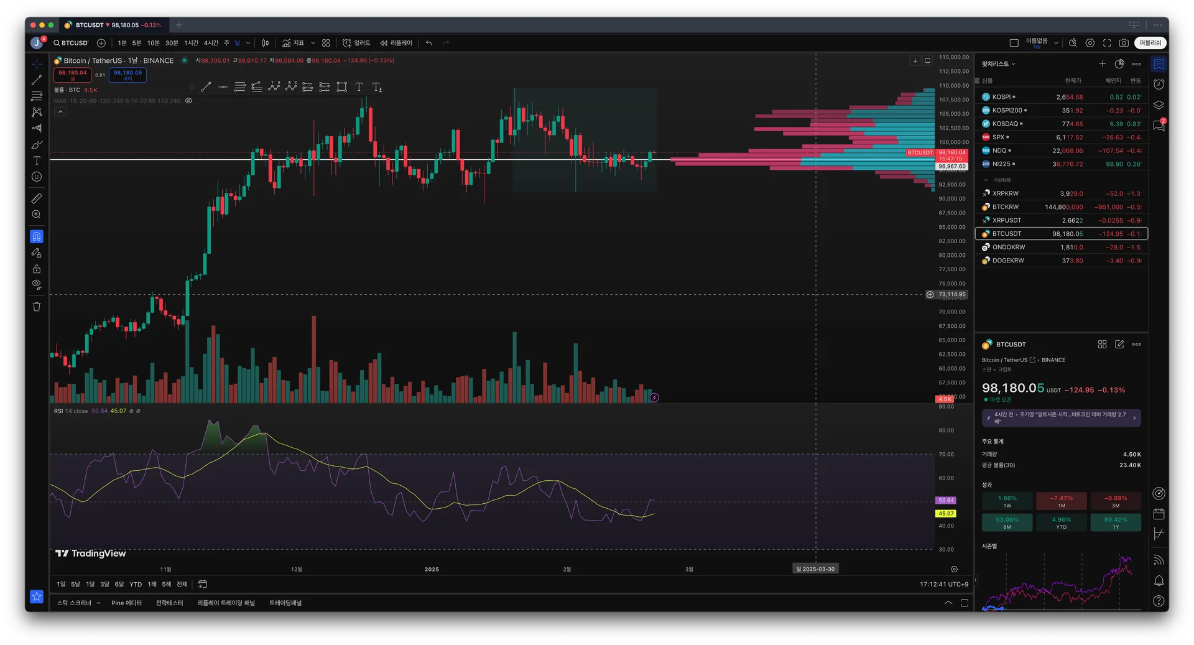Click the add-symbol compare plus icon
Viewport: 1194px width, 645px height.
(101, 43)
